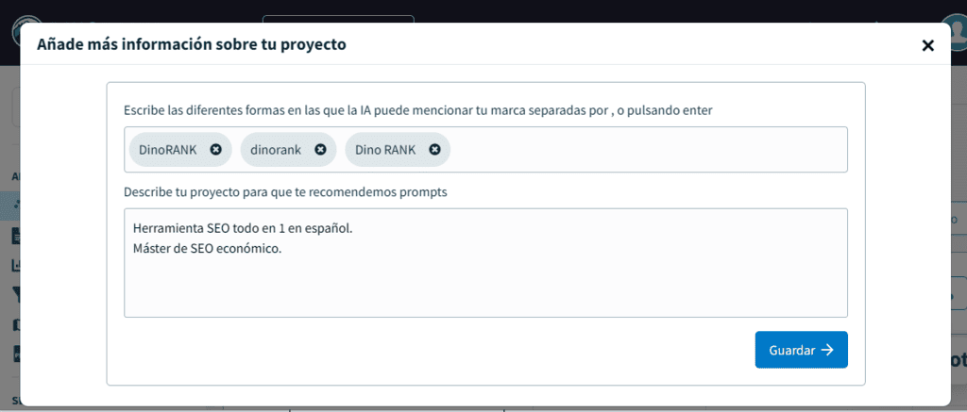Click the label 'Describe tu proyecto para que te recomendemos prompts'
This screenshot has height=412, width=967.
pos(285,191)
